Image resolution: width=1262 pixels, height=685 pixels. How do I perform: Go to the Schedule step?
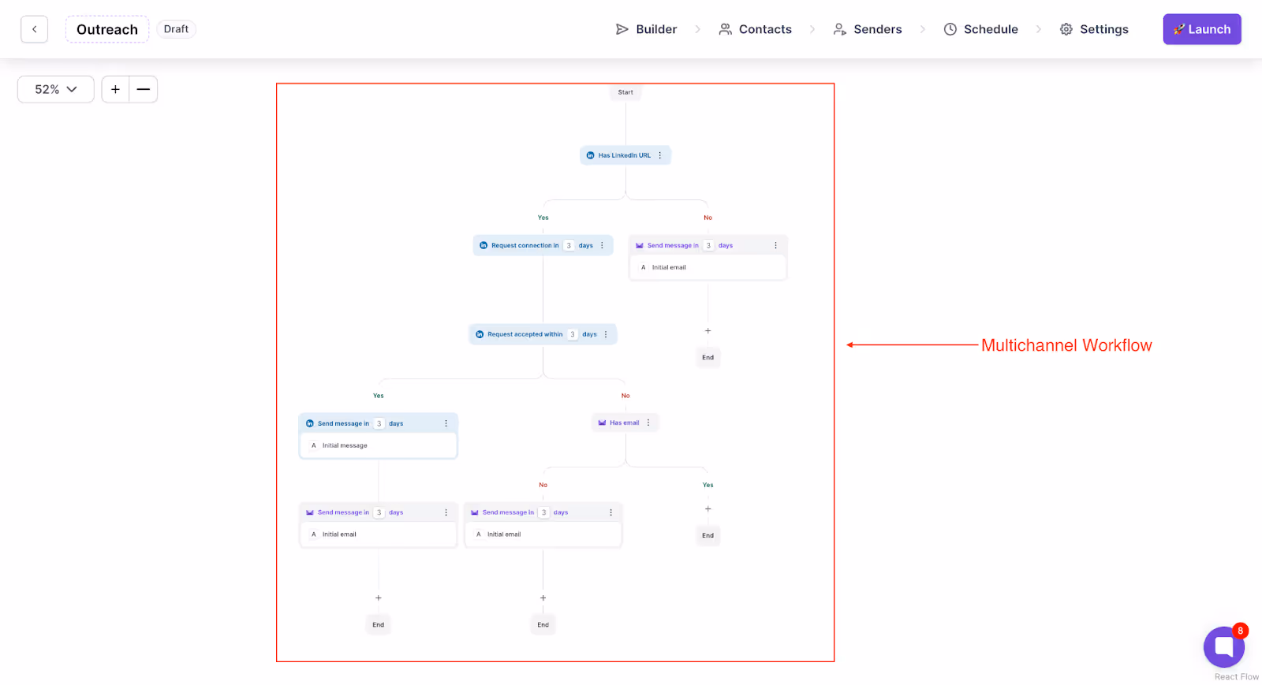980,29
